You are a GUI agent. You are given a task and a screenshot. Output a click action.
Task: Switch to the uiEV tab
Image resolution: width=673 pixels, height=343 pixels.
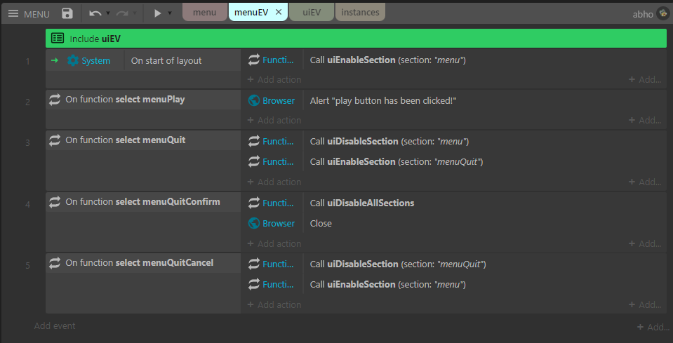(x=312, y=13)
